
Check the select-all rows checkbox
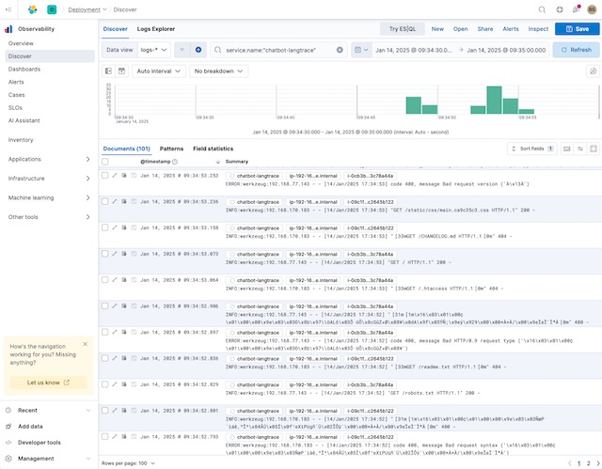105,162
